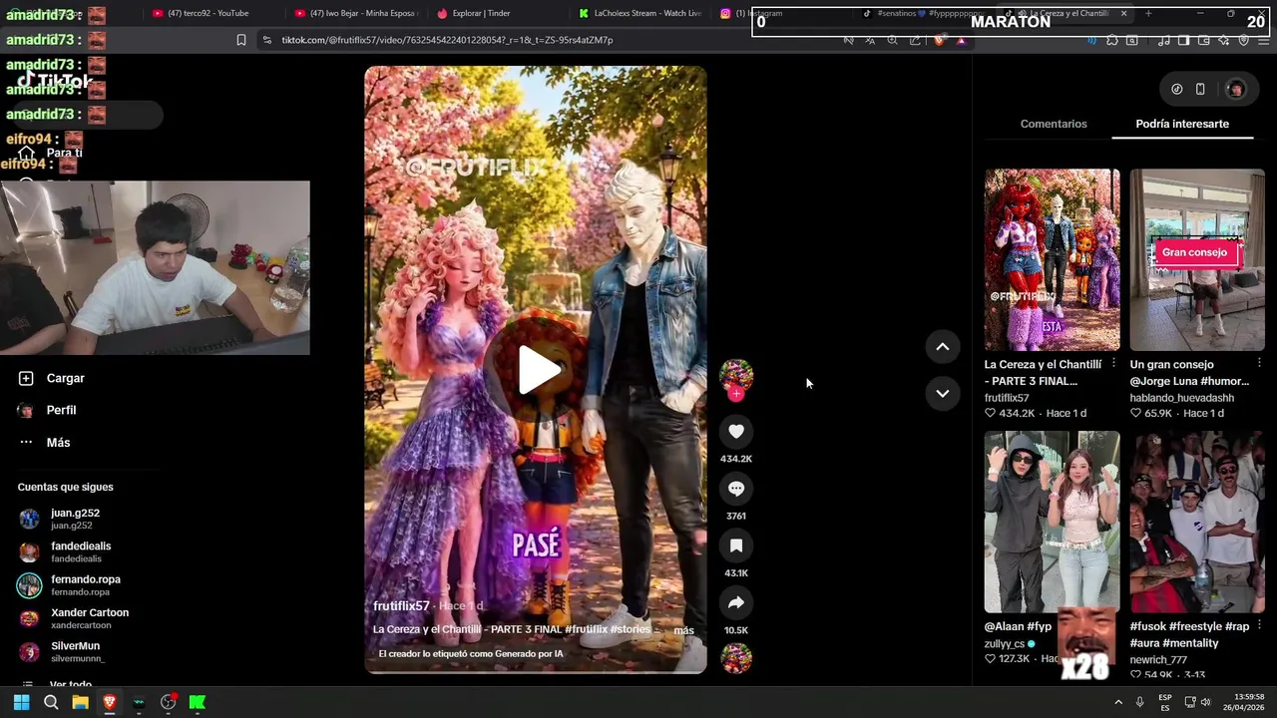Click the phone app icon in top-right pill
The height and width of the screenshot is (718, 1277).
(x=1200, y=89)
